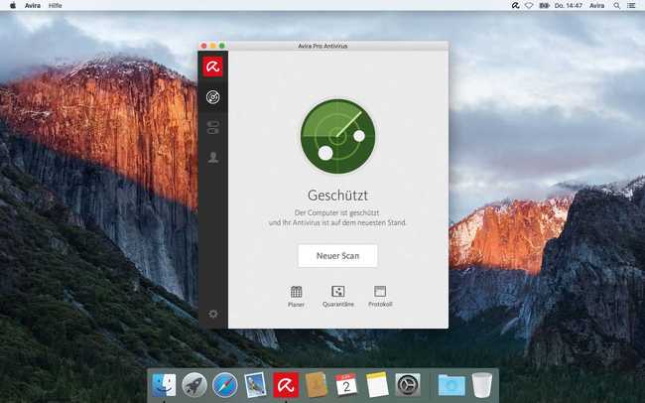645x403 pixels.
Task: Check battery status in menu bar
Action: click(544, 5)
